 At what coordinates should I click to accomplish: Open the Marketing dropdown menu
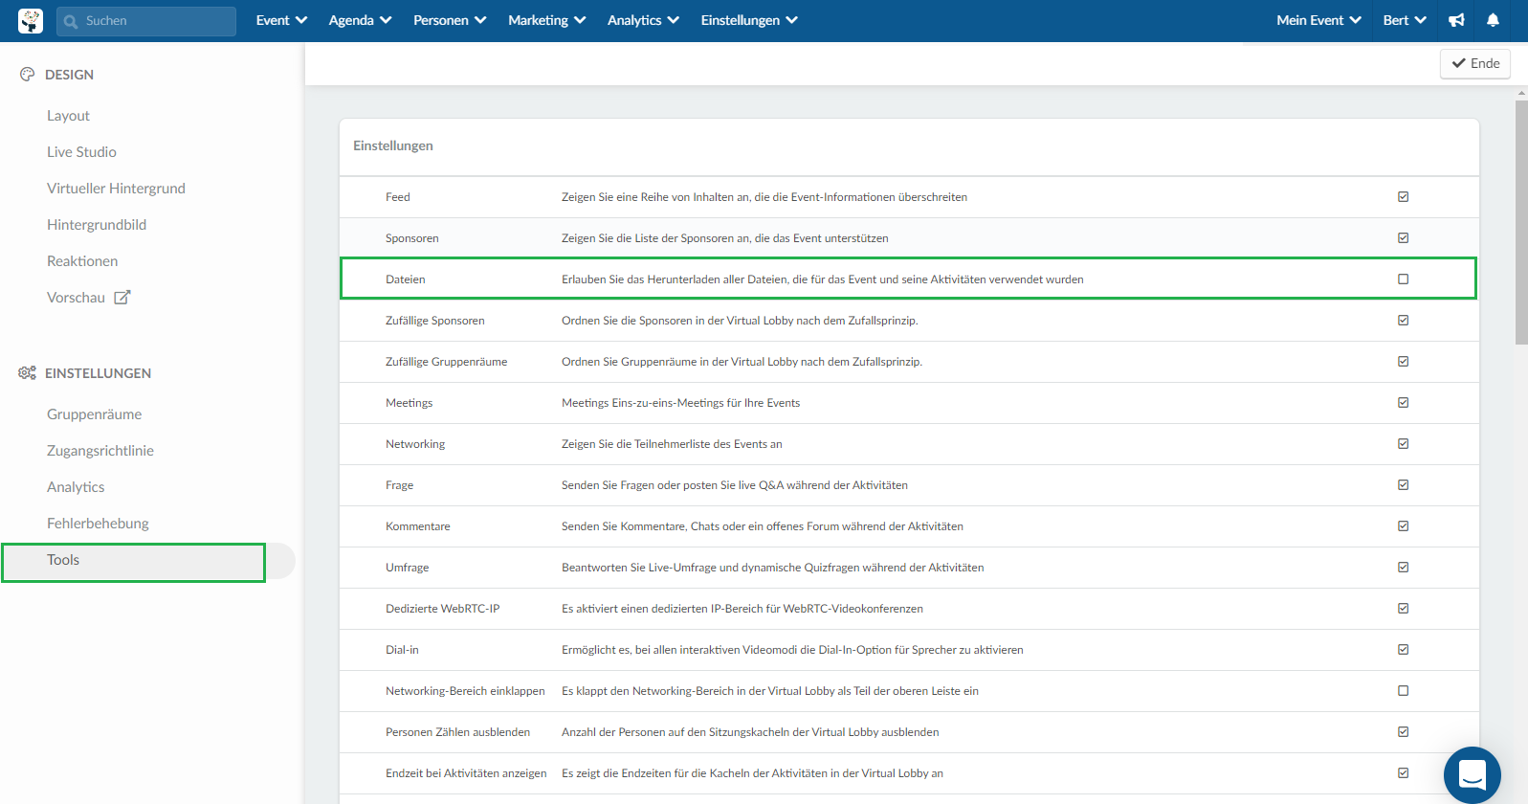tap(546, 20)
